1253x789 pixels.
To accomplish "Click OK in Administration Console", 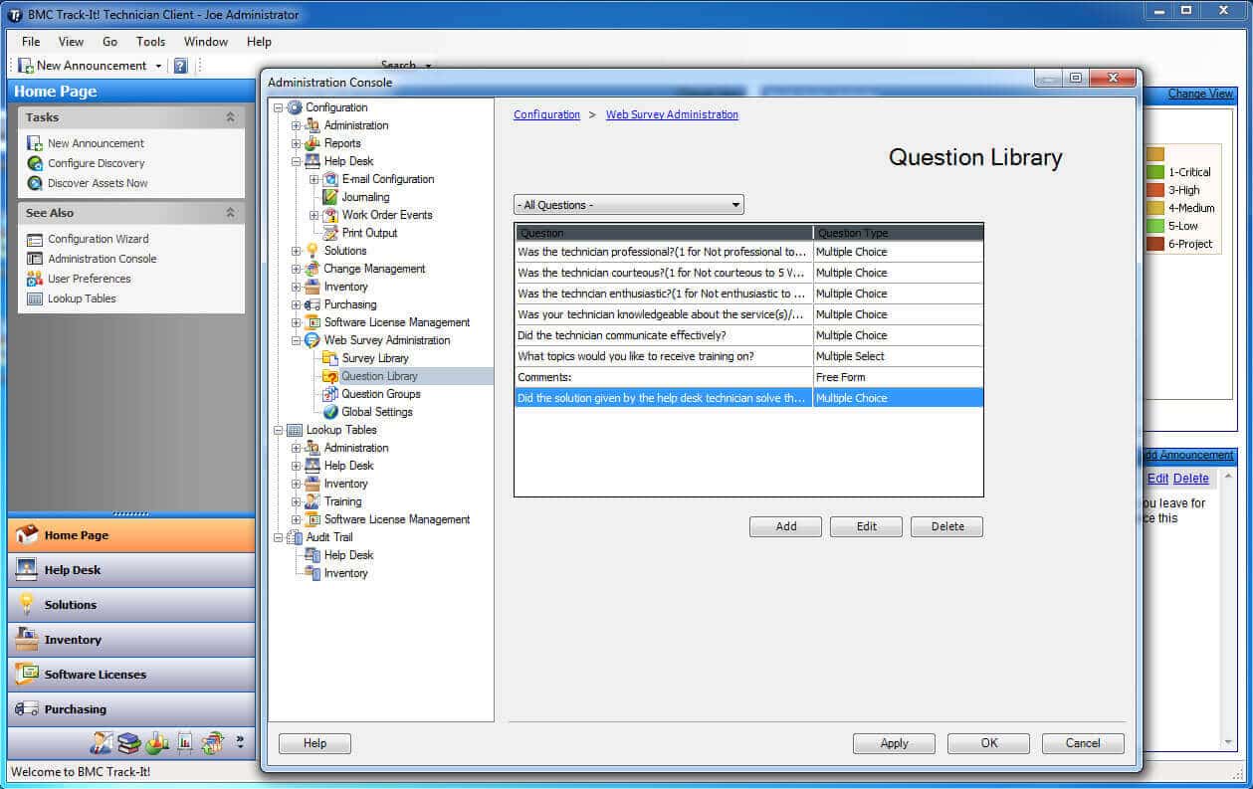I will pyautogui.click(x=989, y=743).
